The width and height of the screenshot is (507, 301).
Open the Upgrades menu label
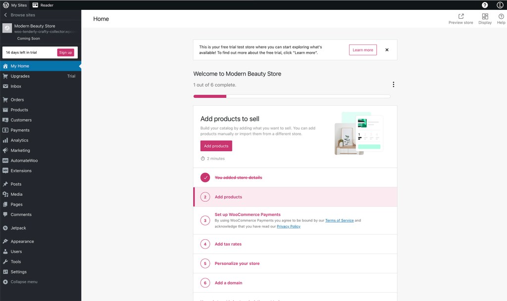point(20,76)
